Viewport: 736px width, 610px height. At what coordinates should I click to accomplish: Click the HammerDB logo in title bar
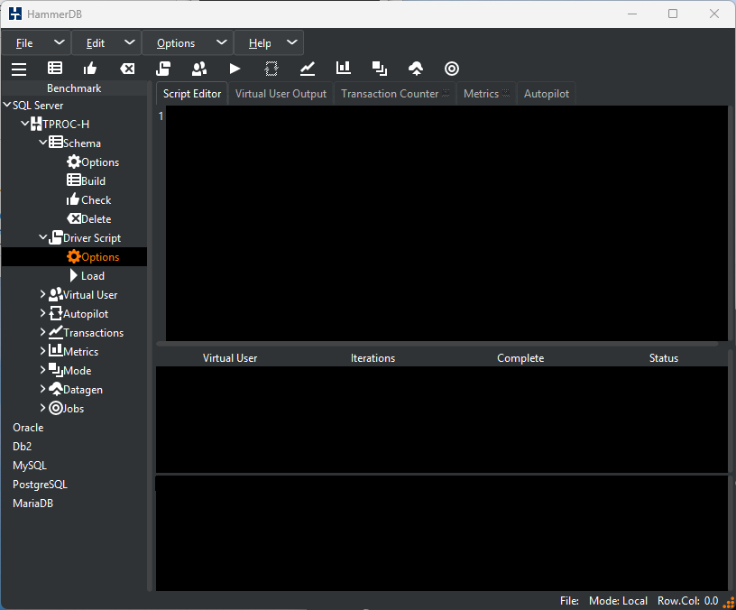[15, 14]
